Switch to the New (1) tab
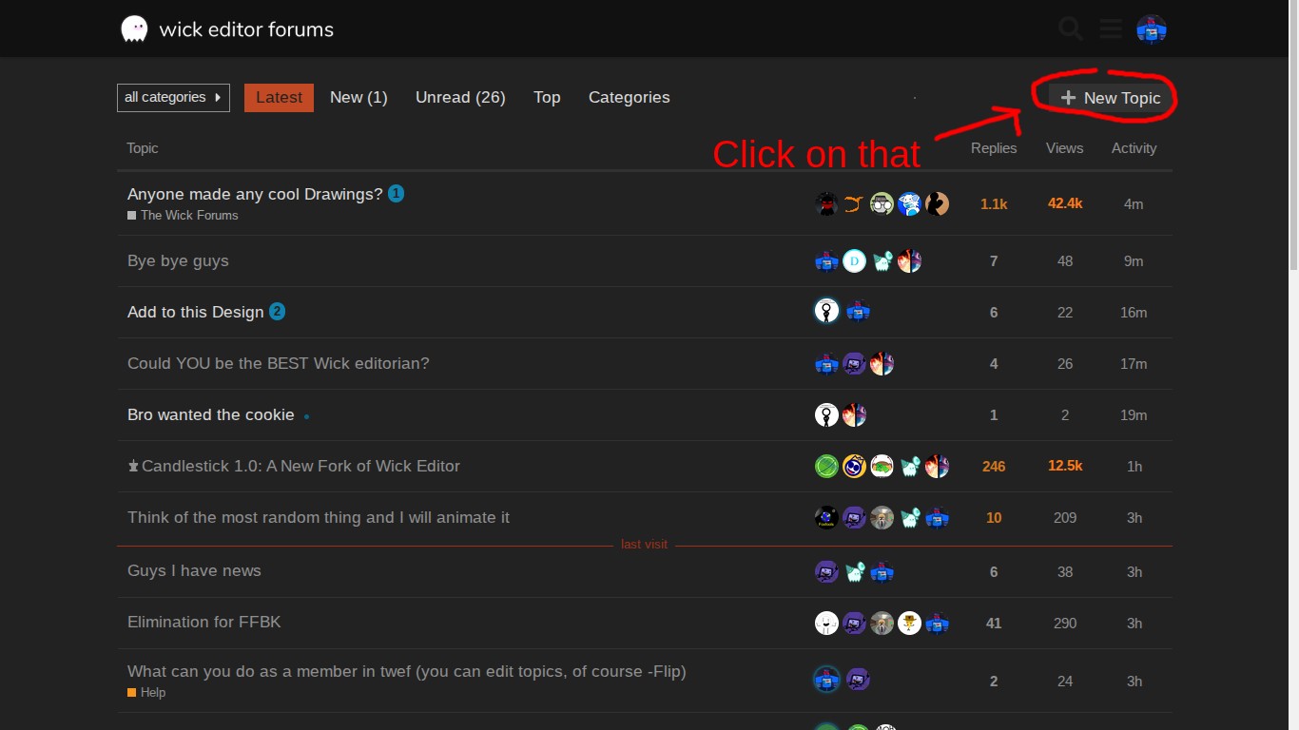This screenshot has height=730, width=1299. [x=359, y=98]
